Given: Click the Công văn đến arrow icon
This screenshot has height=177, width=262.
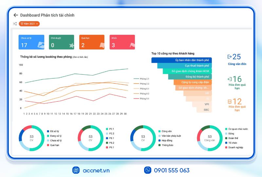Looking at the screenshot, I should point(229,57).
